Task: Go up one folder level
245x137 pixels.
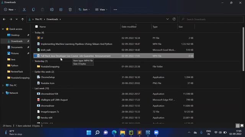Action: (23, 19)
